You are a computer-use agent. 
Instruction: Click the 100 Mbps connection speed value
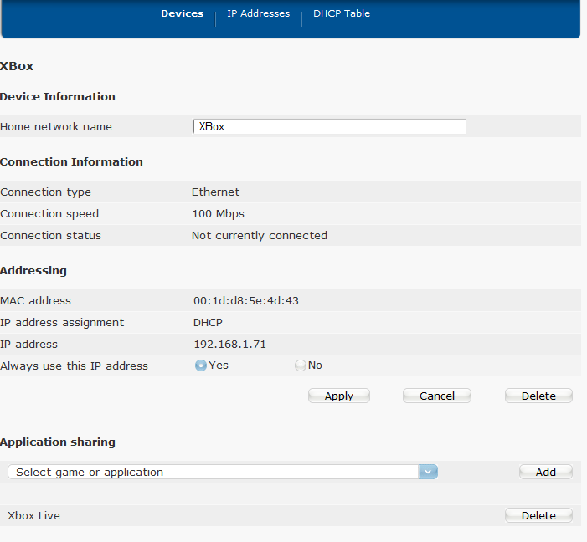tap(218, 214)
